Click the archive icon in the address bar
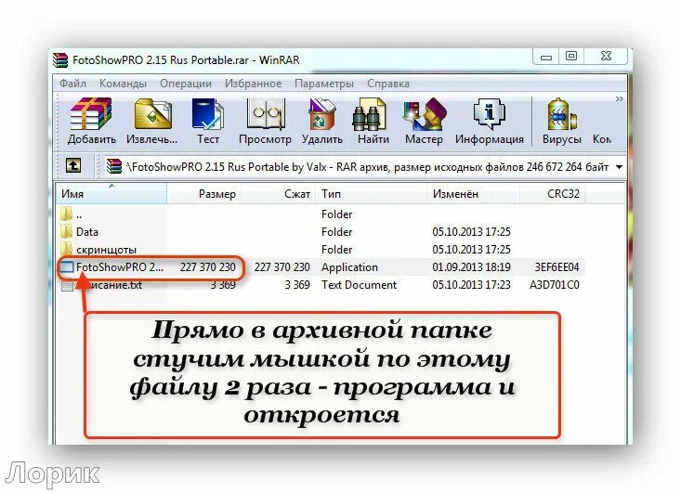This screenshot has height=493, width=681. pos(114,166)
